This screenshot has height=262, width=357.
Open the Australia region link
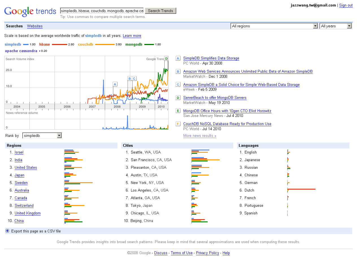tap(22, 190)
